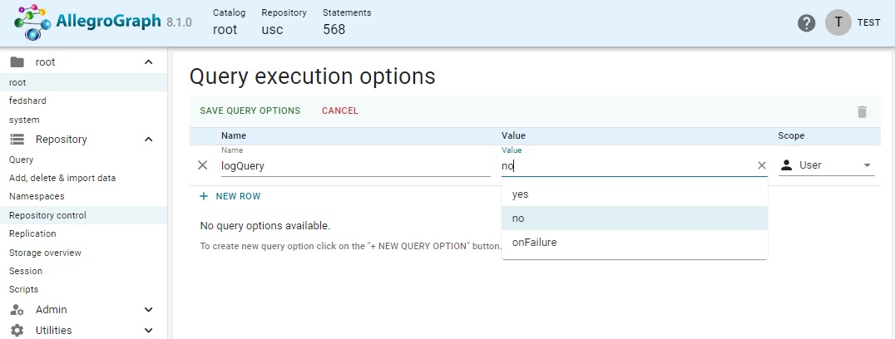
Task: Collapse the Repository section
Action: [x=149, y=140]
